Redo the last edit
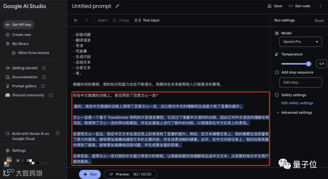The width and height of the screenshot is (328, 179). [87, 20]
